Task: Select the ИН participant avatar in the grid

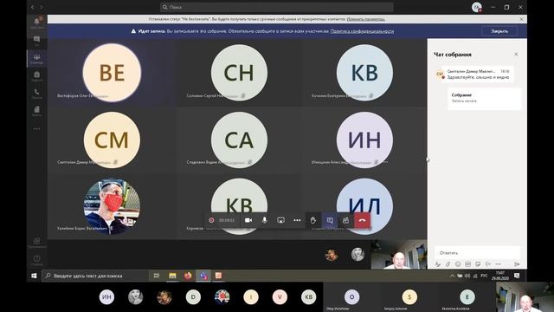Action: tap(364, 140)
